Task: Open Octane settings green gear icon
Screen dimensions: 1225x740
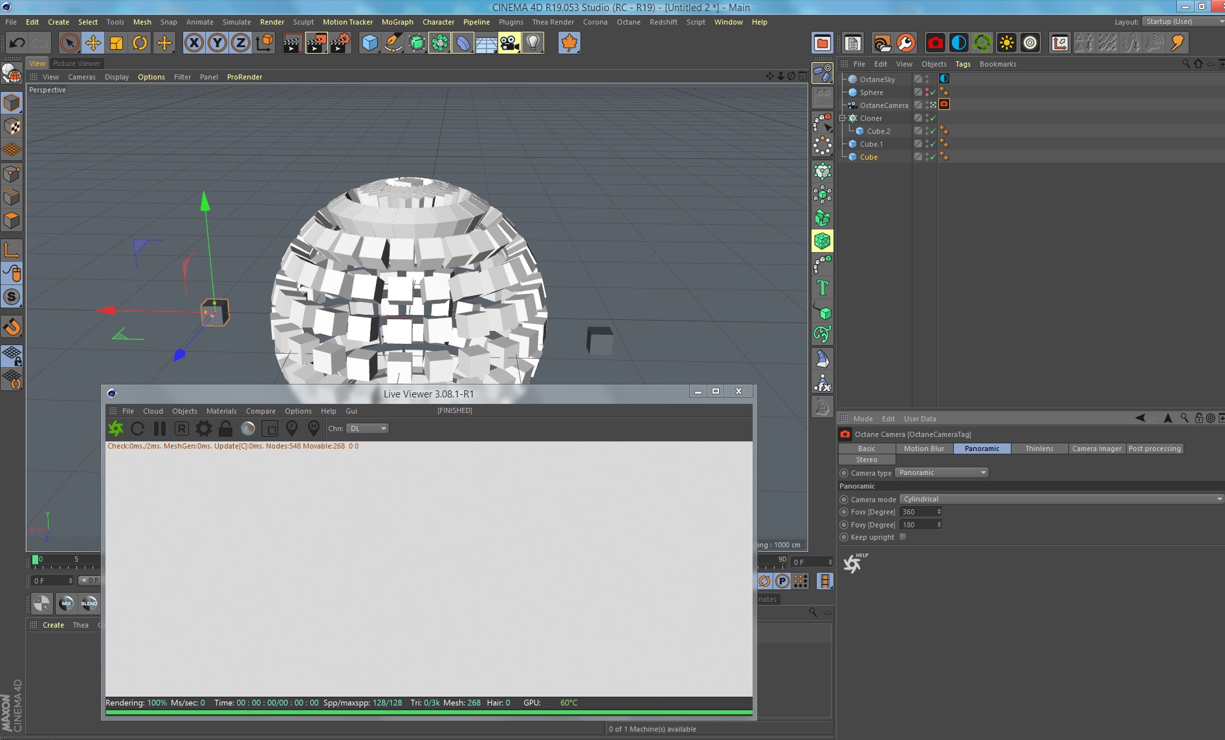Action: 982,43
